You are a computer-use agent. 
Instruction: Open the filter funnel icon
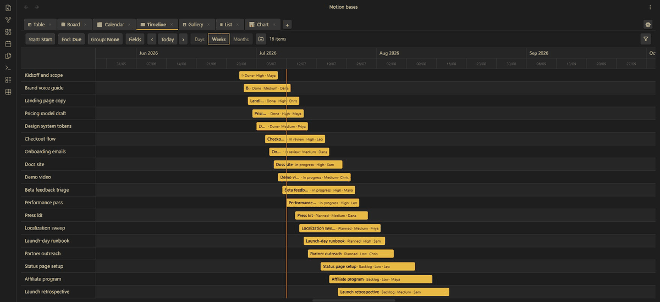coord(646,39)
